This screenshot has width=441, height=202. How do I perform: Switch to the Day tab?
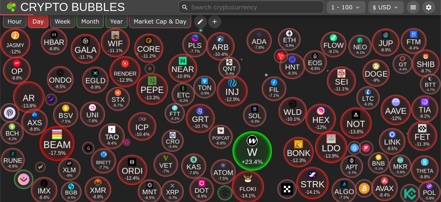click(38, 22)
